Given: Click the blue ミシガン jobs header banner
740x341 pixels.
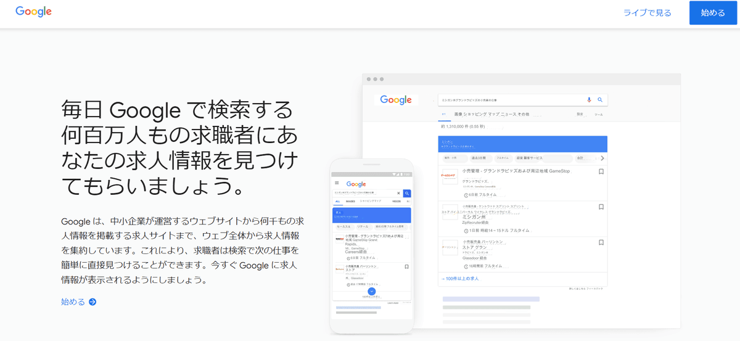Looking at the screenshot, I should click(523, 144).
